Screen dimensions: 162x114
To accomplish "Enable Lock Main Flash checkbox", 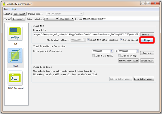I will pyautogui.click(x=93, y=56).
